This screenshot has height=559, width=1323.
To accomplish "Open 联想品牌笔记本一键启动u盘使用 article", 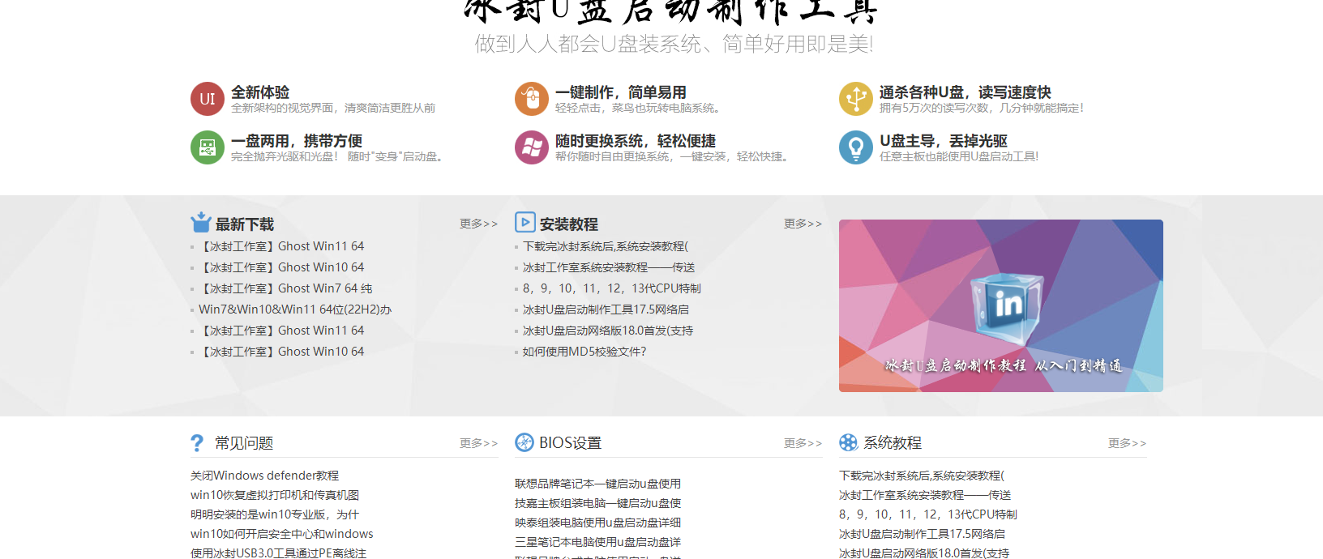I will pyautogui.click(x=598, y=484).
